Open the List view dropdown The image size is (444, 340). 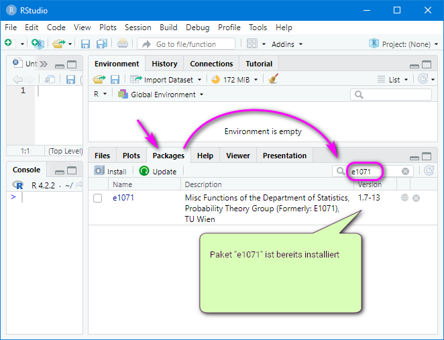[393, 80]
